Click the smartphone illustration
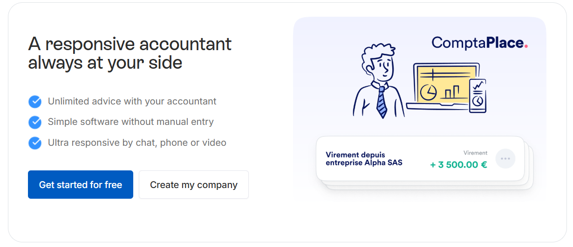 pyautogui.click(x=477, y=95)
